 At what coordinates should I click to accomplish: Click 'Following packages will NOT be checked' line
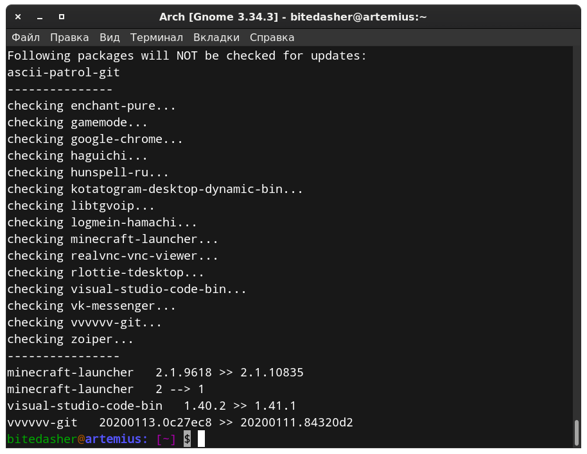[x=187, y=56]
